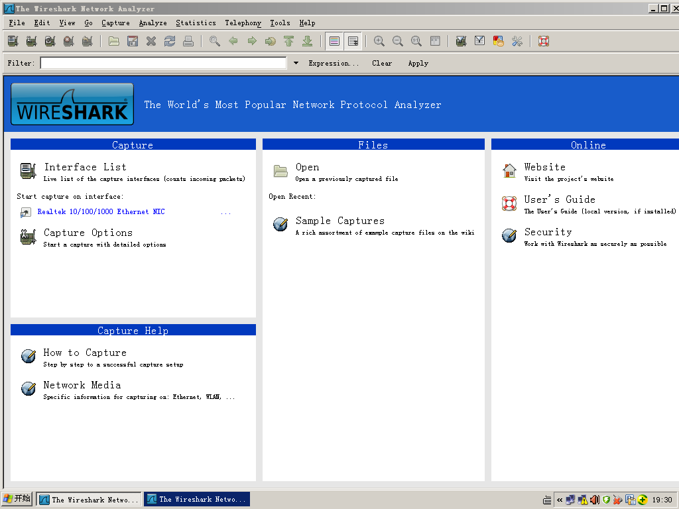Click the Apply filter button

pos(418,63)
